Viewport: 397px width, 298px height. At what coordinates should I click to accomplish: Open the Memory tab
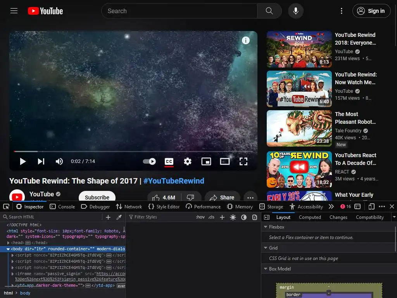point(240,206)
